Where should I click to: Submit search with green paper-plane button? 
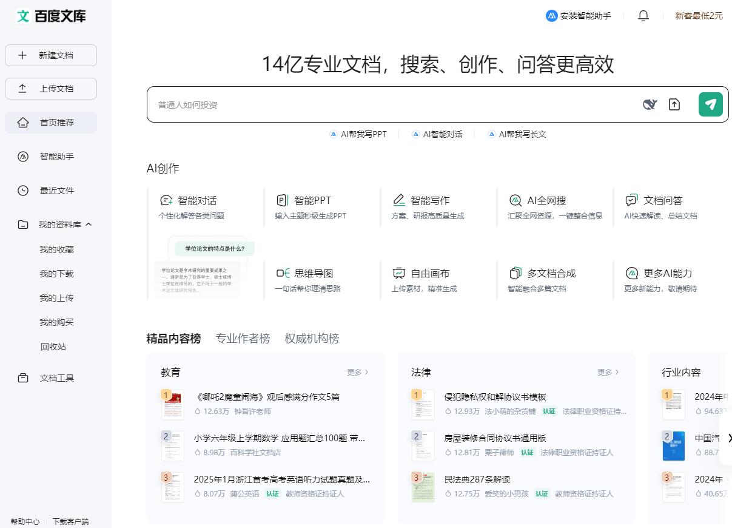710,104
